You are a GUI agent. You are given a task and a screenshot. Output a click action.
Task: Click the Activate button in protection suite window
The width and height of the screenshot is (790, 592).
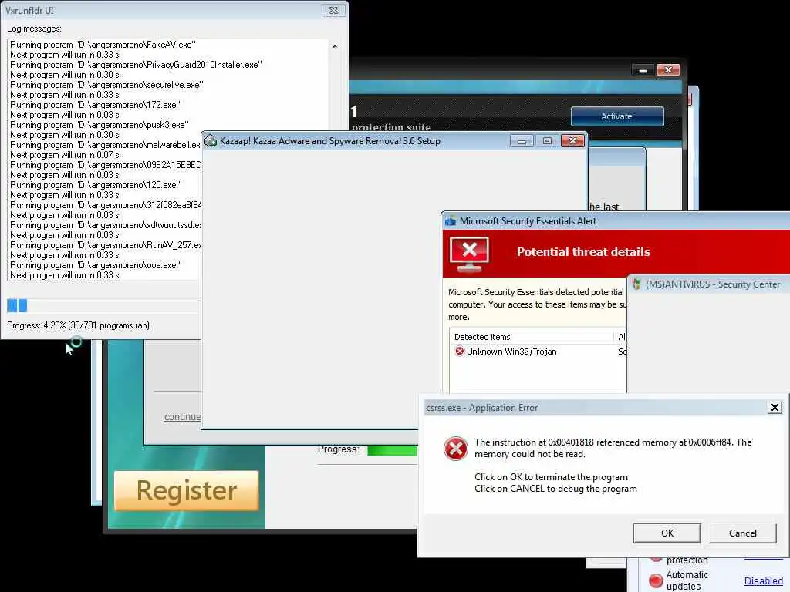point(617,116)
